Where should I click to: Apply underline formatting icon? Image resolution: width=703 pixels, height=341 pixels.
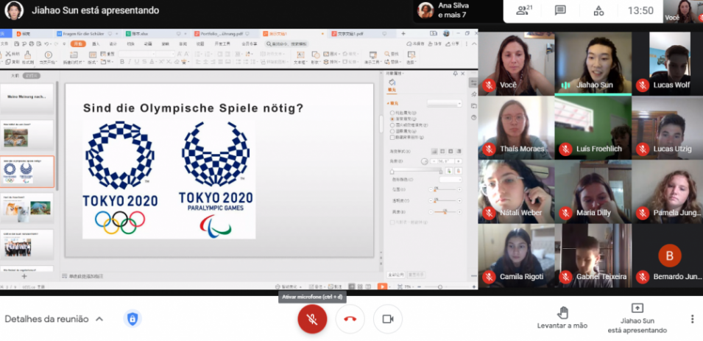pyautogui.click(x=137, y=62)
